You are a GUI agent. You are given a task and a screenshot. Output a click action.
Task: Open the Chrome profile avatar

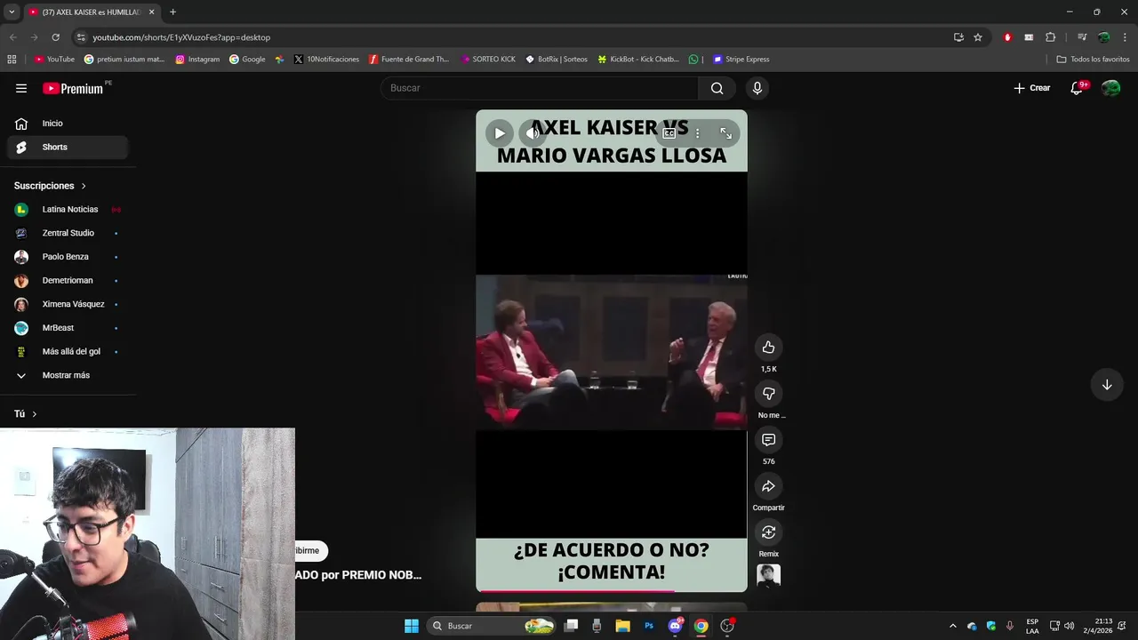1103,37
